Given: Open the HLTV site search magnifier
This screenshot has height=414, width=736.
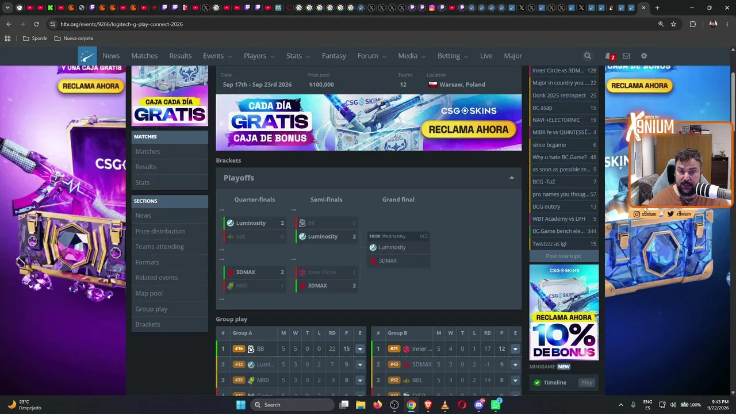Looking at the screenshot, I should click(587, 56).
